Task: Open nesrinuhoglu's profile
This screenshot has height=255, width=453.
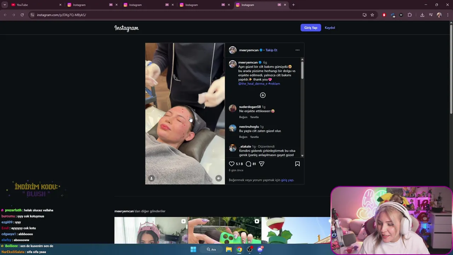Action: 249,127
